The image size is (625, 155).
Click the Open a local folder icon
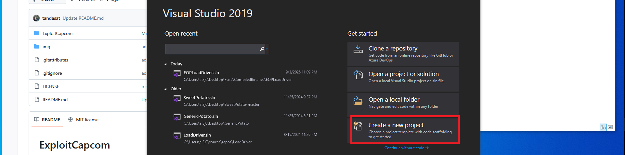pyautogui.click(x=358, y=101)
